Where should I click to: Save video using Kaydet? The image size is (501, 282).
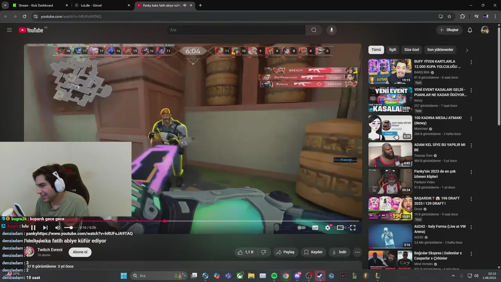(313, 252)
